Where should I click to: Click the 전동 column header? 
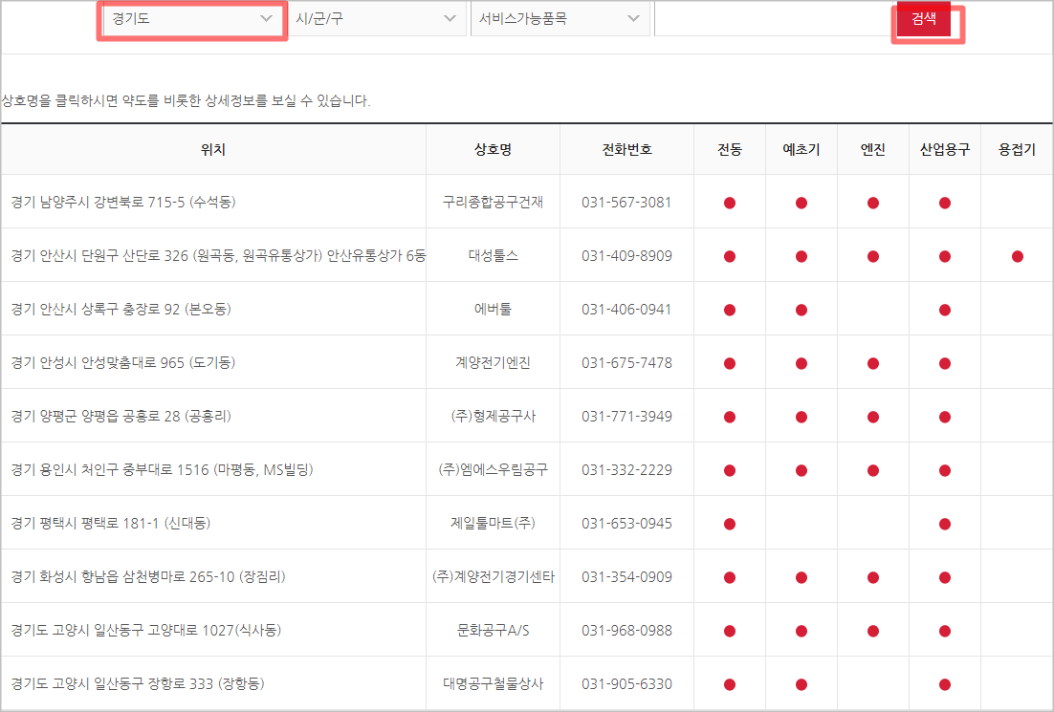tap(730, 150)
